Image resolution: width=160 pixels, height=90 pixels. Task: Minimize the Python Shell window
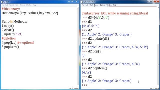tap(149, 1)
